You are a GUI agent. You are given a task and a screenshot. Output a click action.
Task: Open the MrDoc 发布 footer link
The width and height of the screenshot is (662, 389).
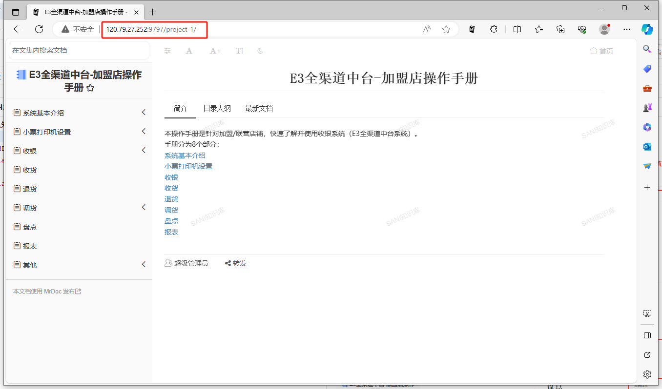(62, 292)
